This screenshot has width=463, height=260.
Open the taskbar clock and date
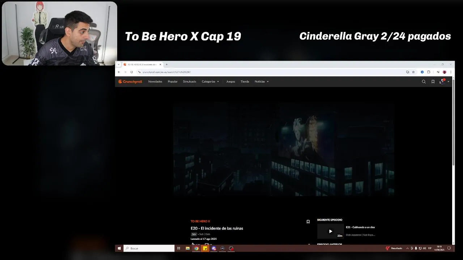tap(439, 248)
